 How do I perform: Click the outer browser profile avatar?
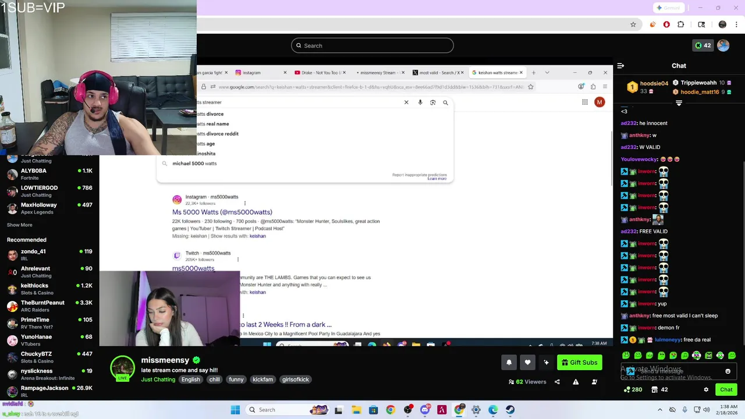[x=722, y=24]
